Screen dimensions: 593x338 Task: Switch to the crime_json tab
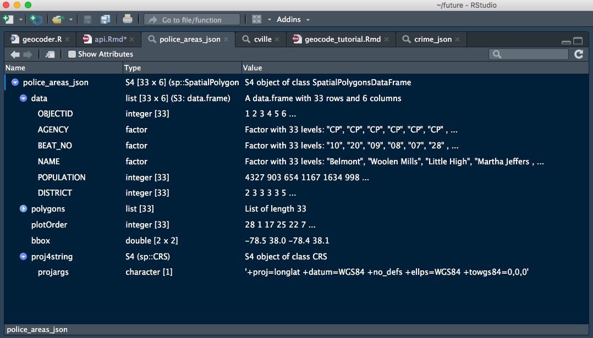click(432, 39)
